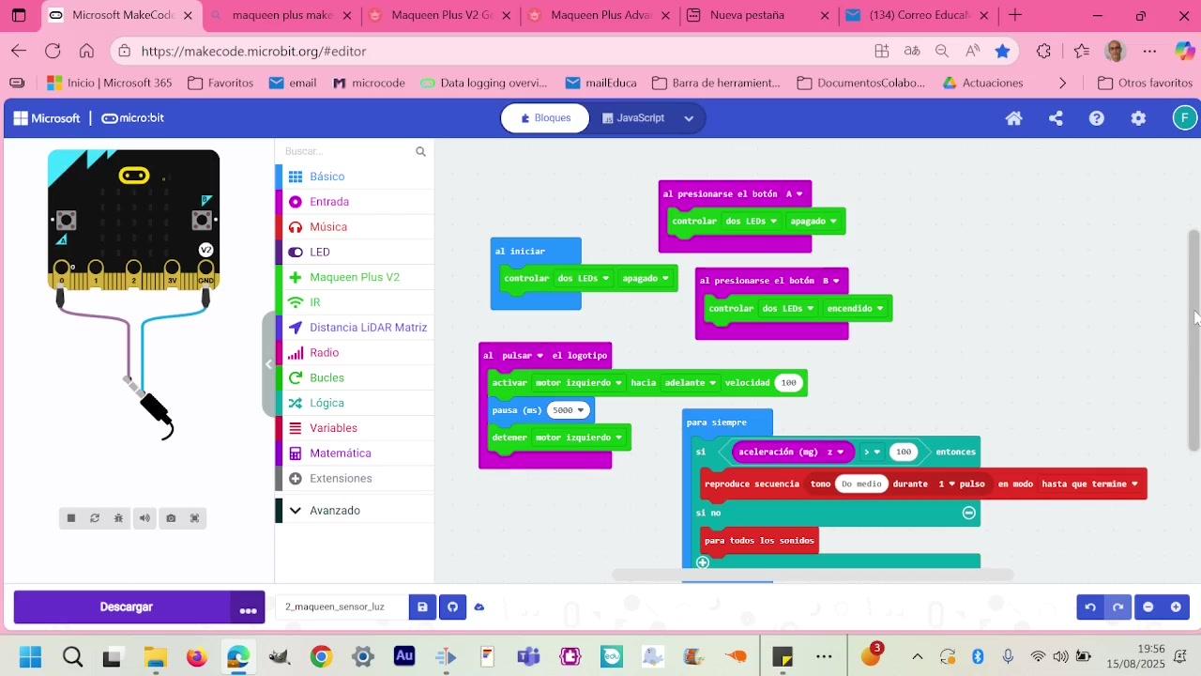Share the project using the share icon
1201x676 pixels.
[1056, 118]
